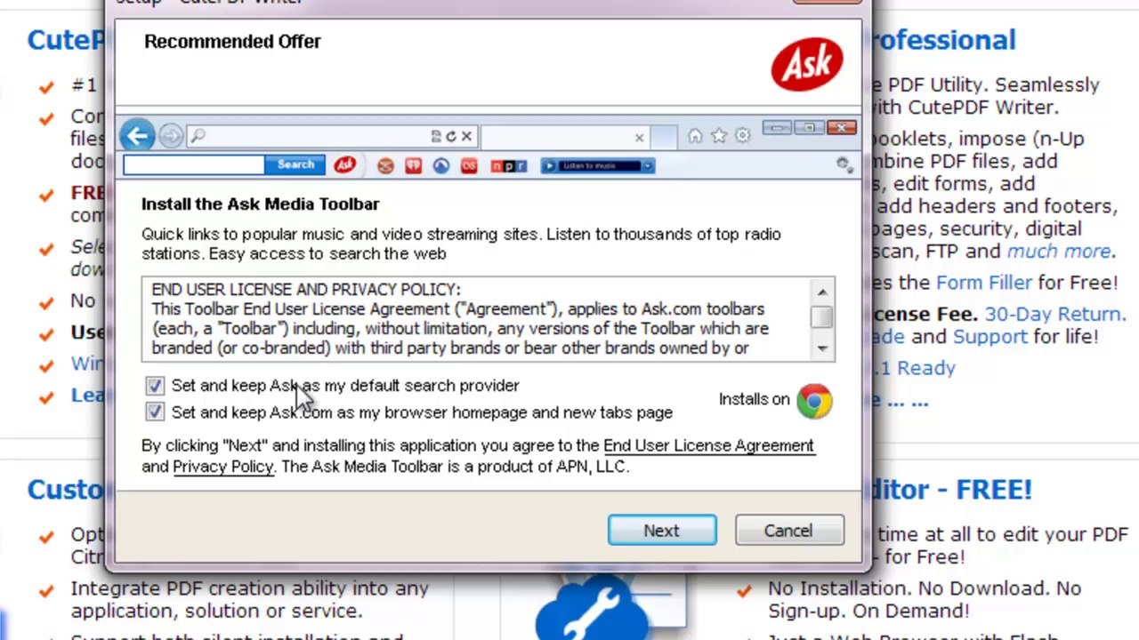Click the browser back arrow button

[x=138, y=136]
